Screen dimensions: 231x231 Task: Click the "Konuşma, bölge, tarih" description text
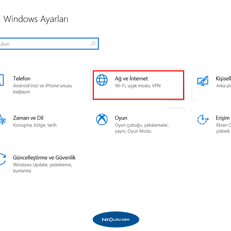pos(35,125)
